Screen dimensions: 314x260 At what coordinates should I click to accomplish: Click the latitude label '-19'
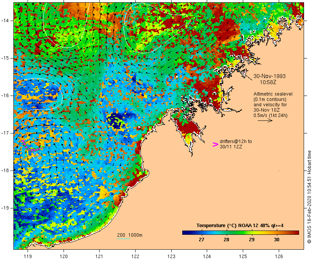click(x=5, y=208)
